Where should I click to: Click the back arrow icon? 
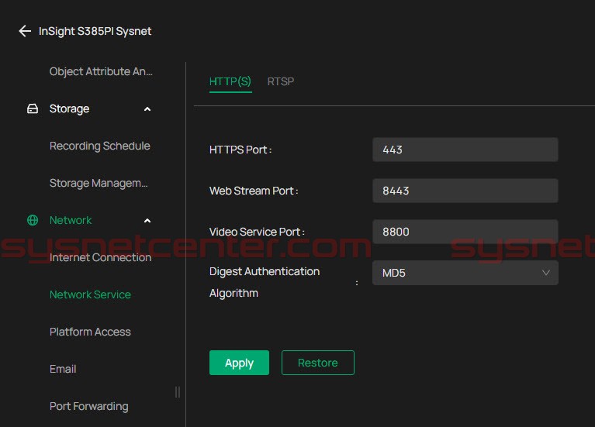click(x=25, y=32)
